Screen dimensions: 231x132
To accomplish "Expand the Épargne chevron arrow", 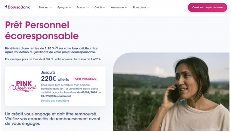I will pyautogui.click(x=70, y=8).
